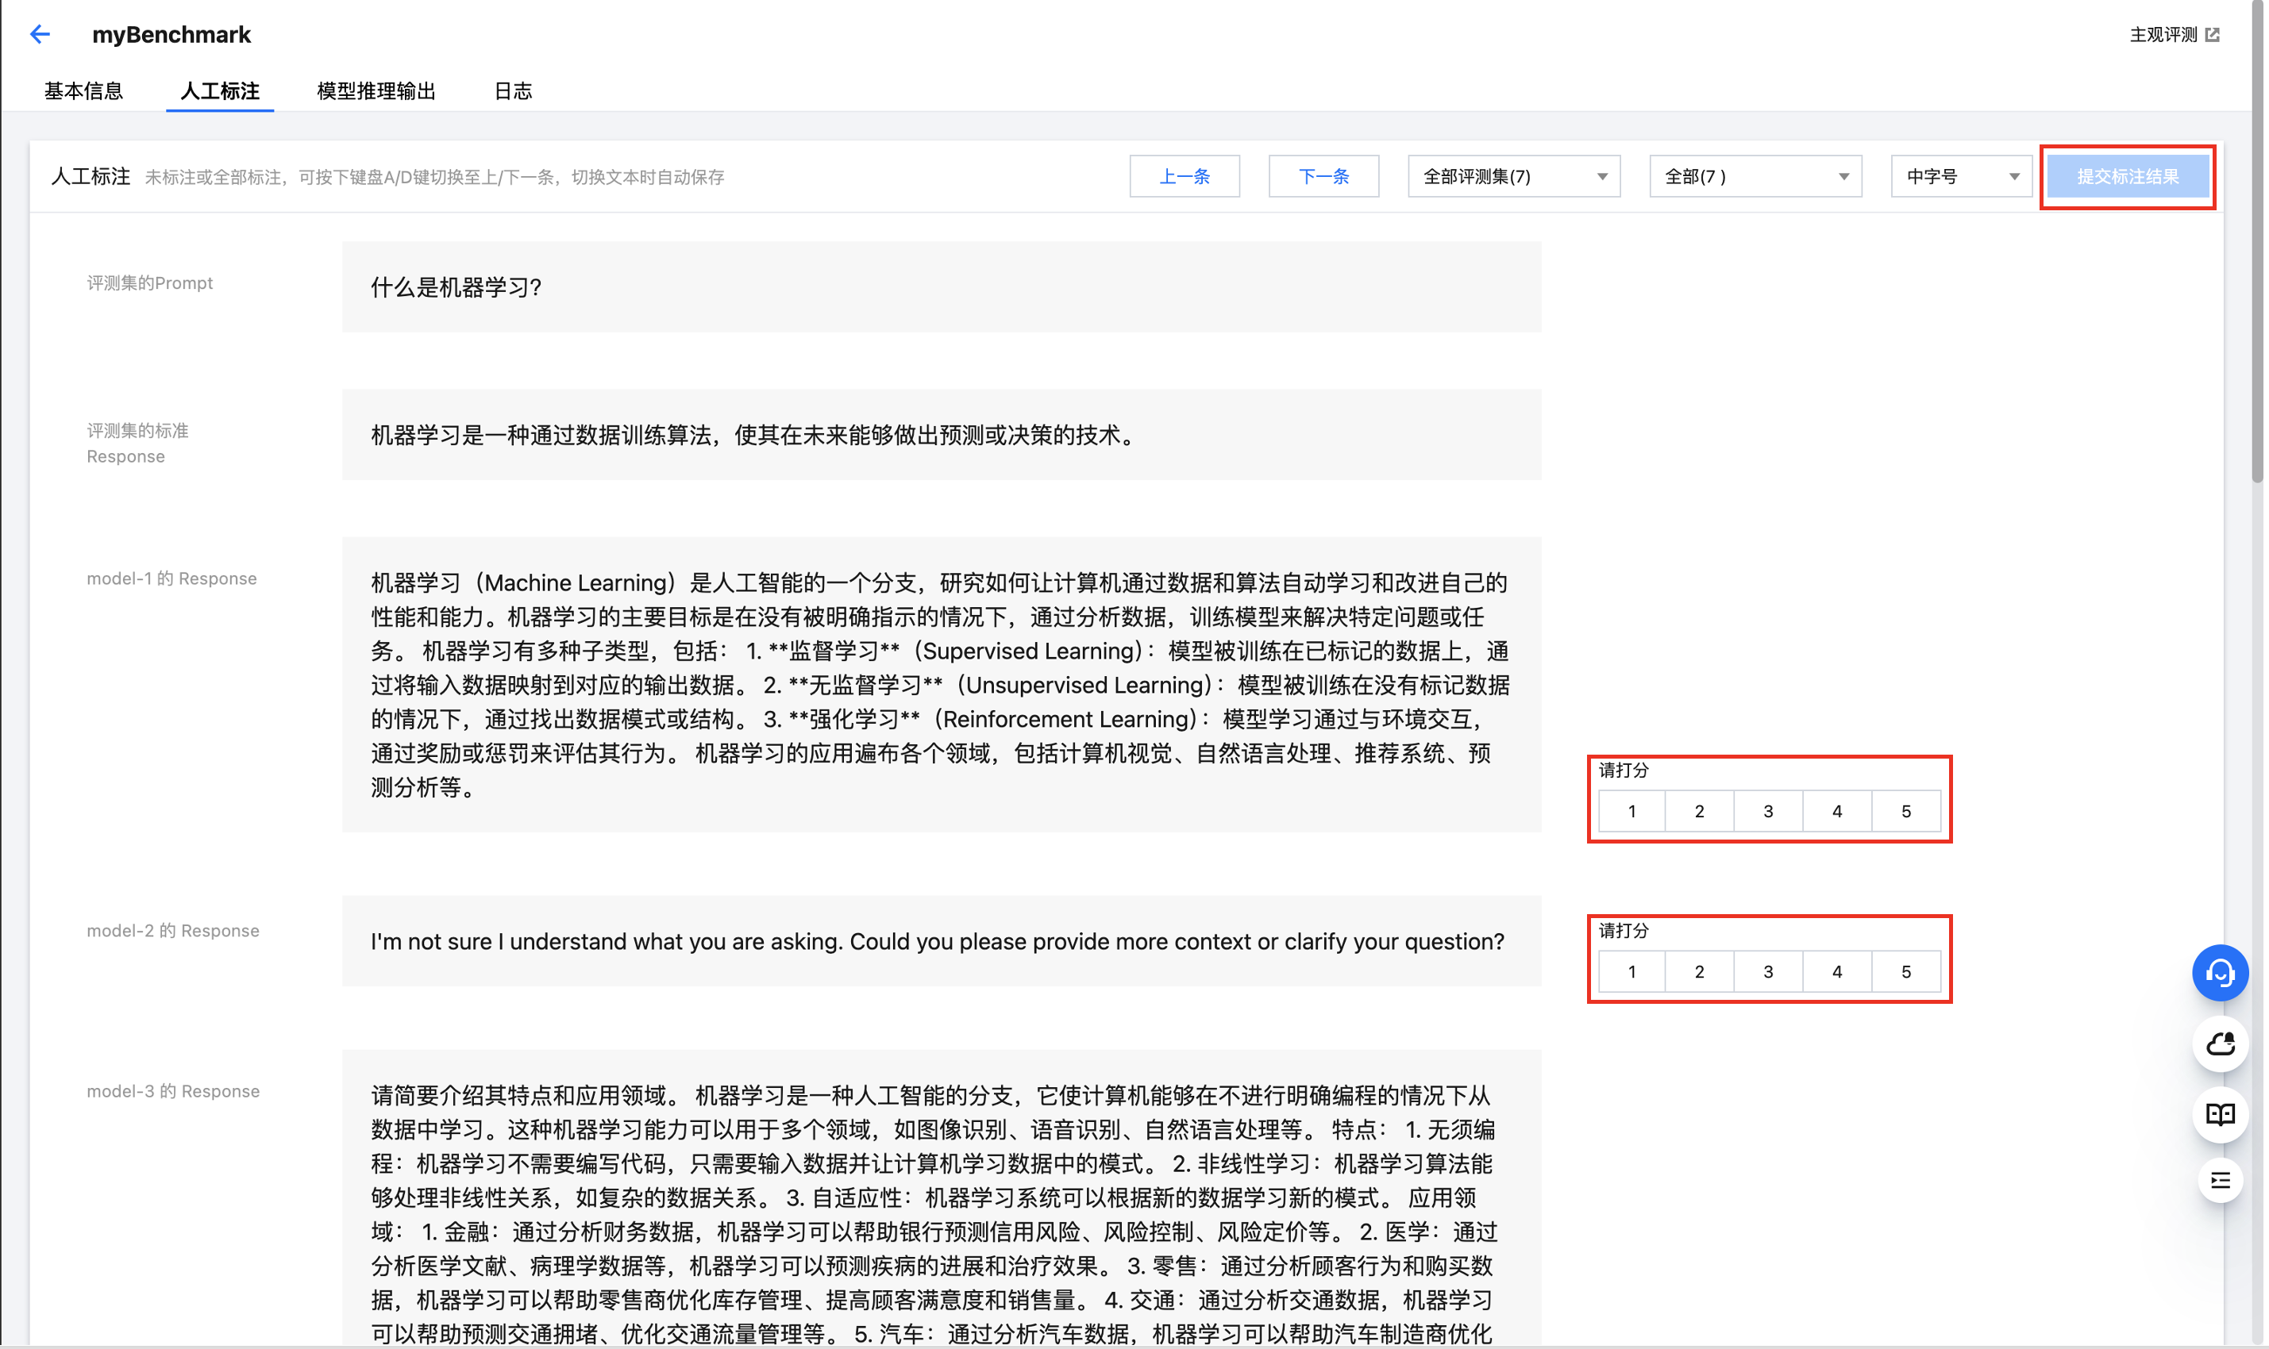Click the list menu floating icon
Screen dimensions: 2269x1349
pyautogui.click(x=2219, y=1181)
